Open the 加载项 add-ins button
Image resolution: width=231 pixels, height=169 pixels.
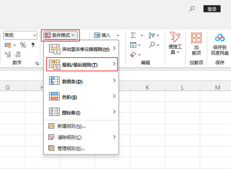(196, 43)
